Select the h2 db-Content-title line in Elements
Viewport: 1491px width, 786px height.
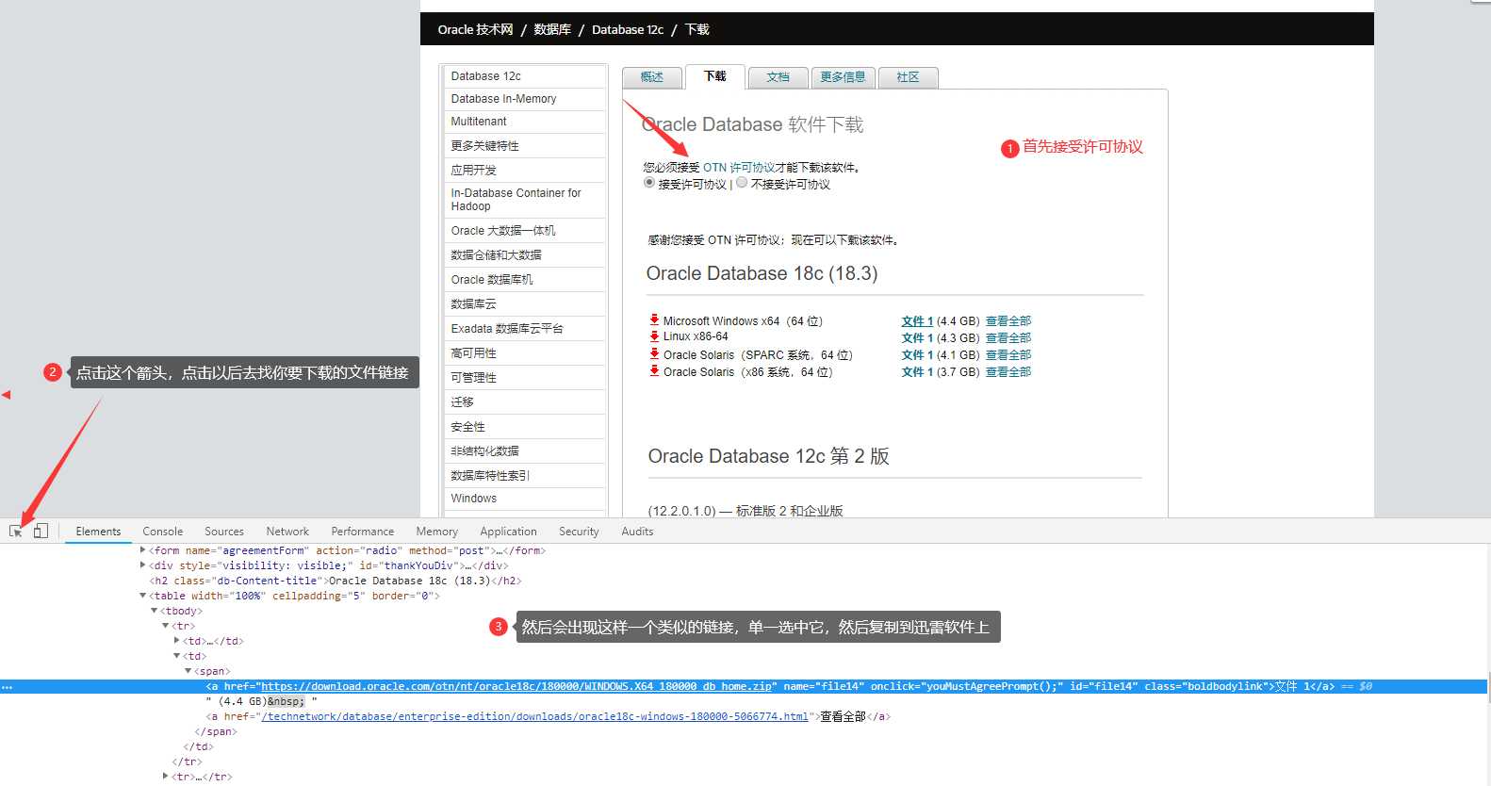tap(335, 581)
